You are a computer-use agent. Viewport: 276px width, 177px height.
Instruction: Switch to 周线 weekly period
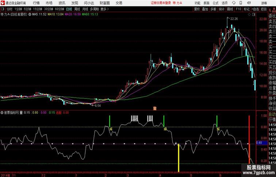[x=77, y=9]
